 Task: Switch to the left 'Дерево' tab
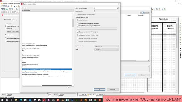(x=4, y=95)
